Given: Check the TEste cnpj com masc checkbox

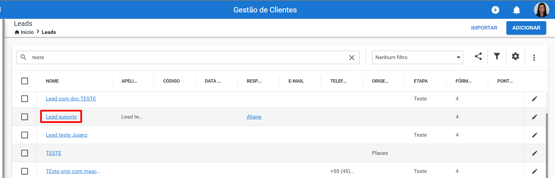Looking at the screenshot, I should tap(25, 171).
